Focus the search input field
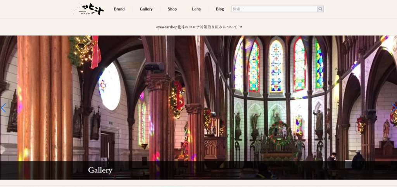The height and width of the screenshot is (187, 397). coord(274,9)
